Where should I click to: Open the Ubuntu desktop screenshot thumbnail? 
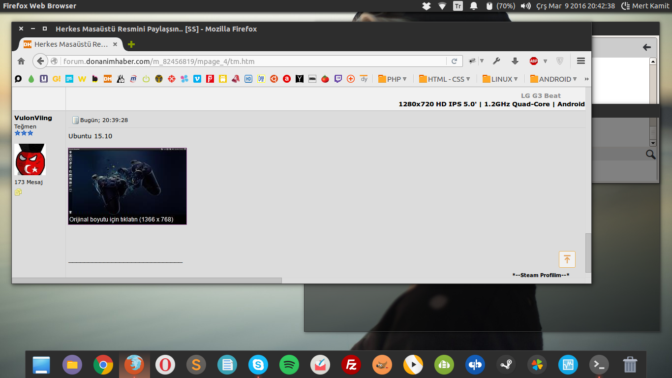click(x=127, y=187)
